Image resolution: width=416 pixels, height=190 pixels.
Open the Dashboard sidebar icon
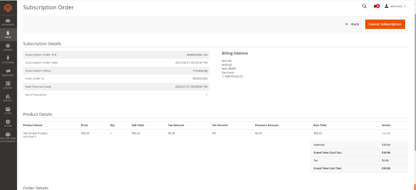(x=8, y=22)
